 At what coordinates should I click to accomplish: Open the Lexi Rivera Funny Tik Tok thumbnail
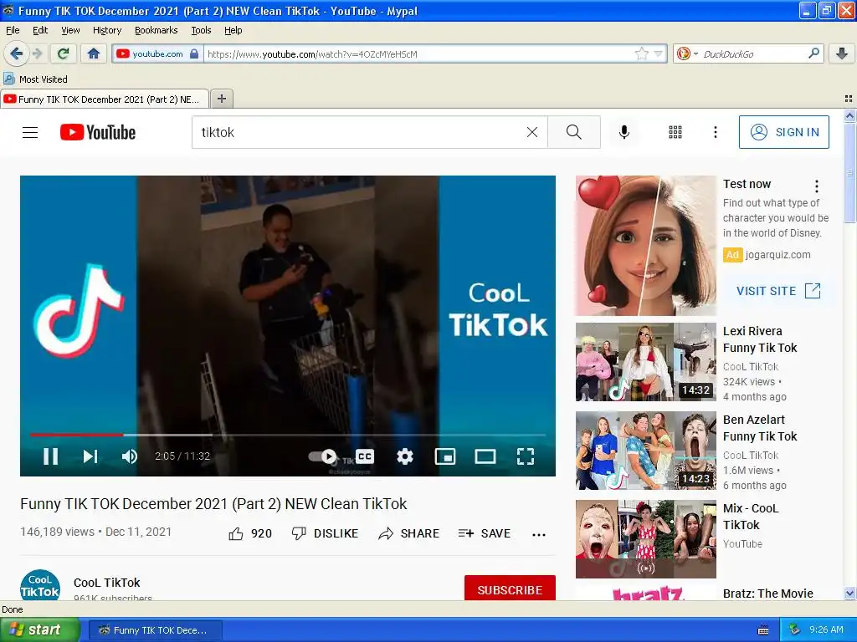click(645, 362)
